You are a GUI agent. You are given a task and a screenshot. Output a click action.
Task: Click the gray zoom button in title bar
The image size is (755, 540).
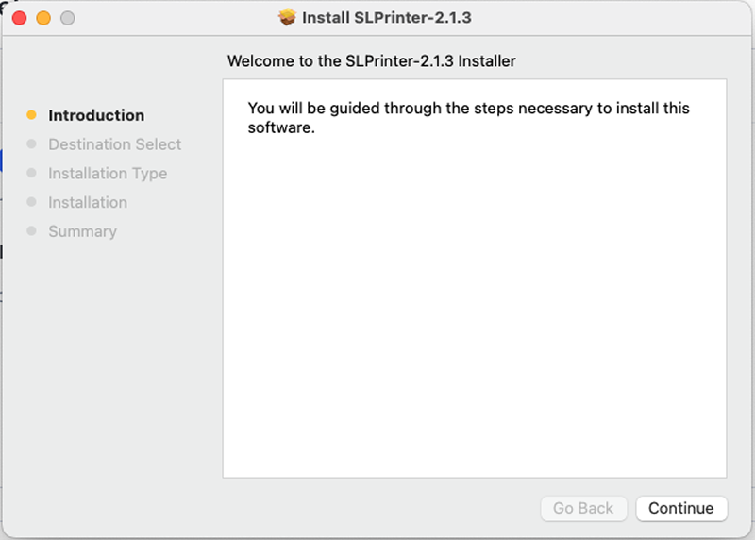pos(66,18)
